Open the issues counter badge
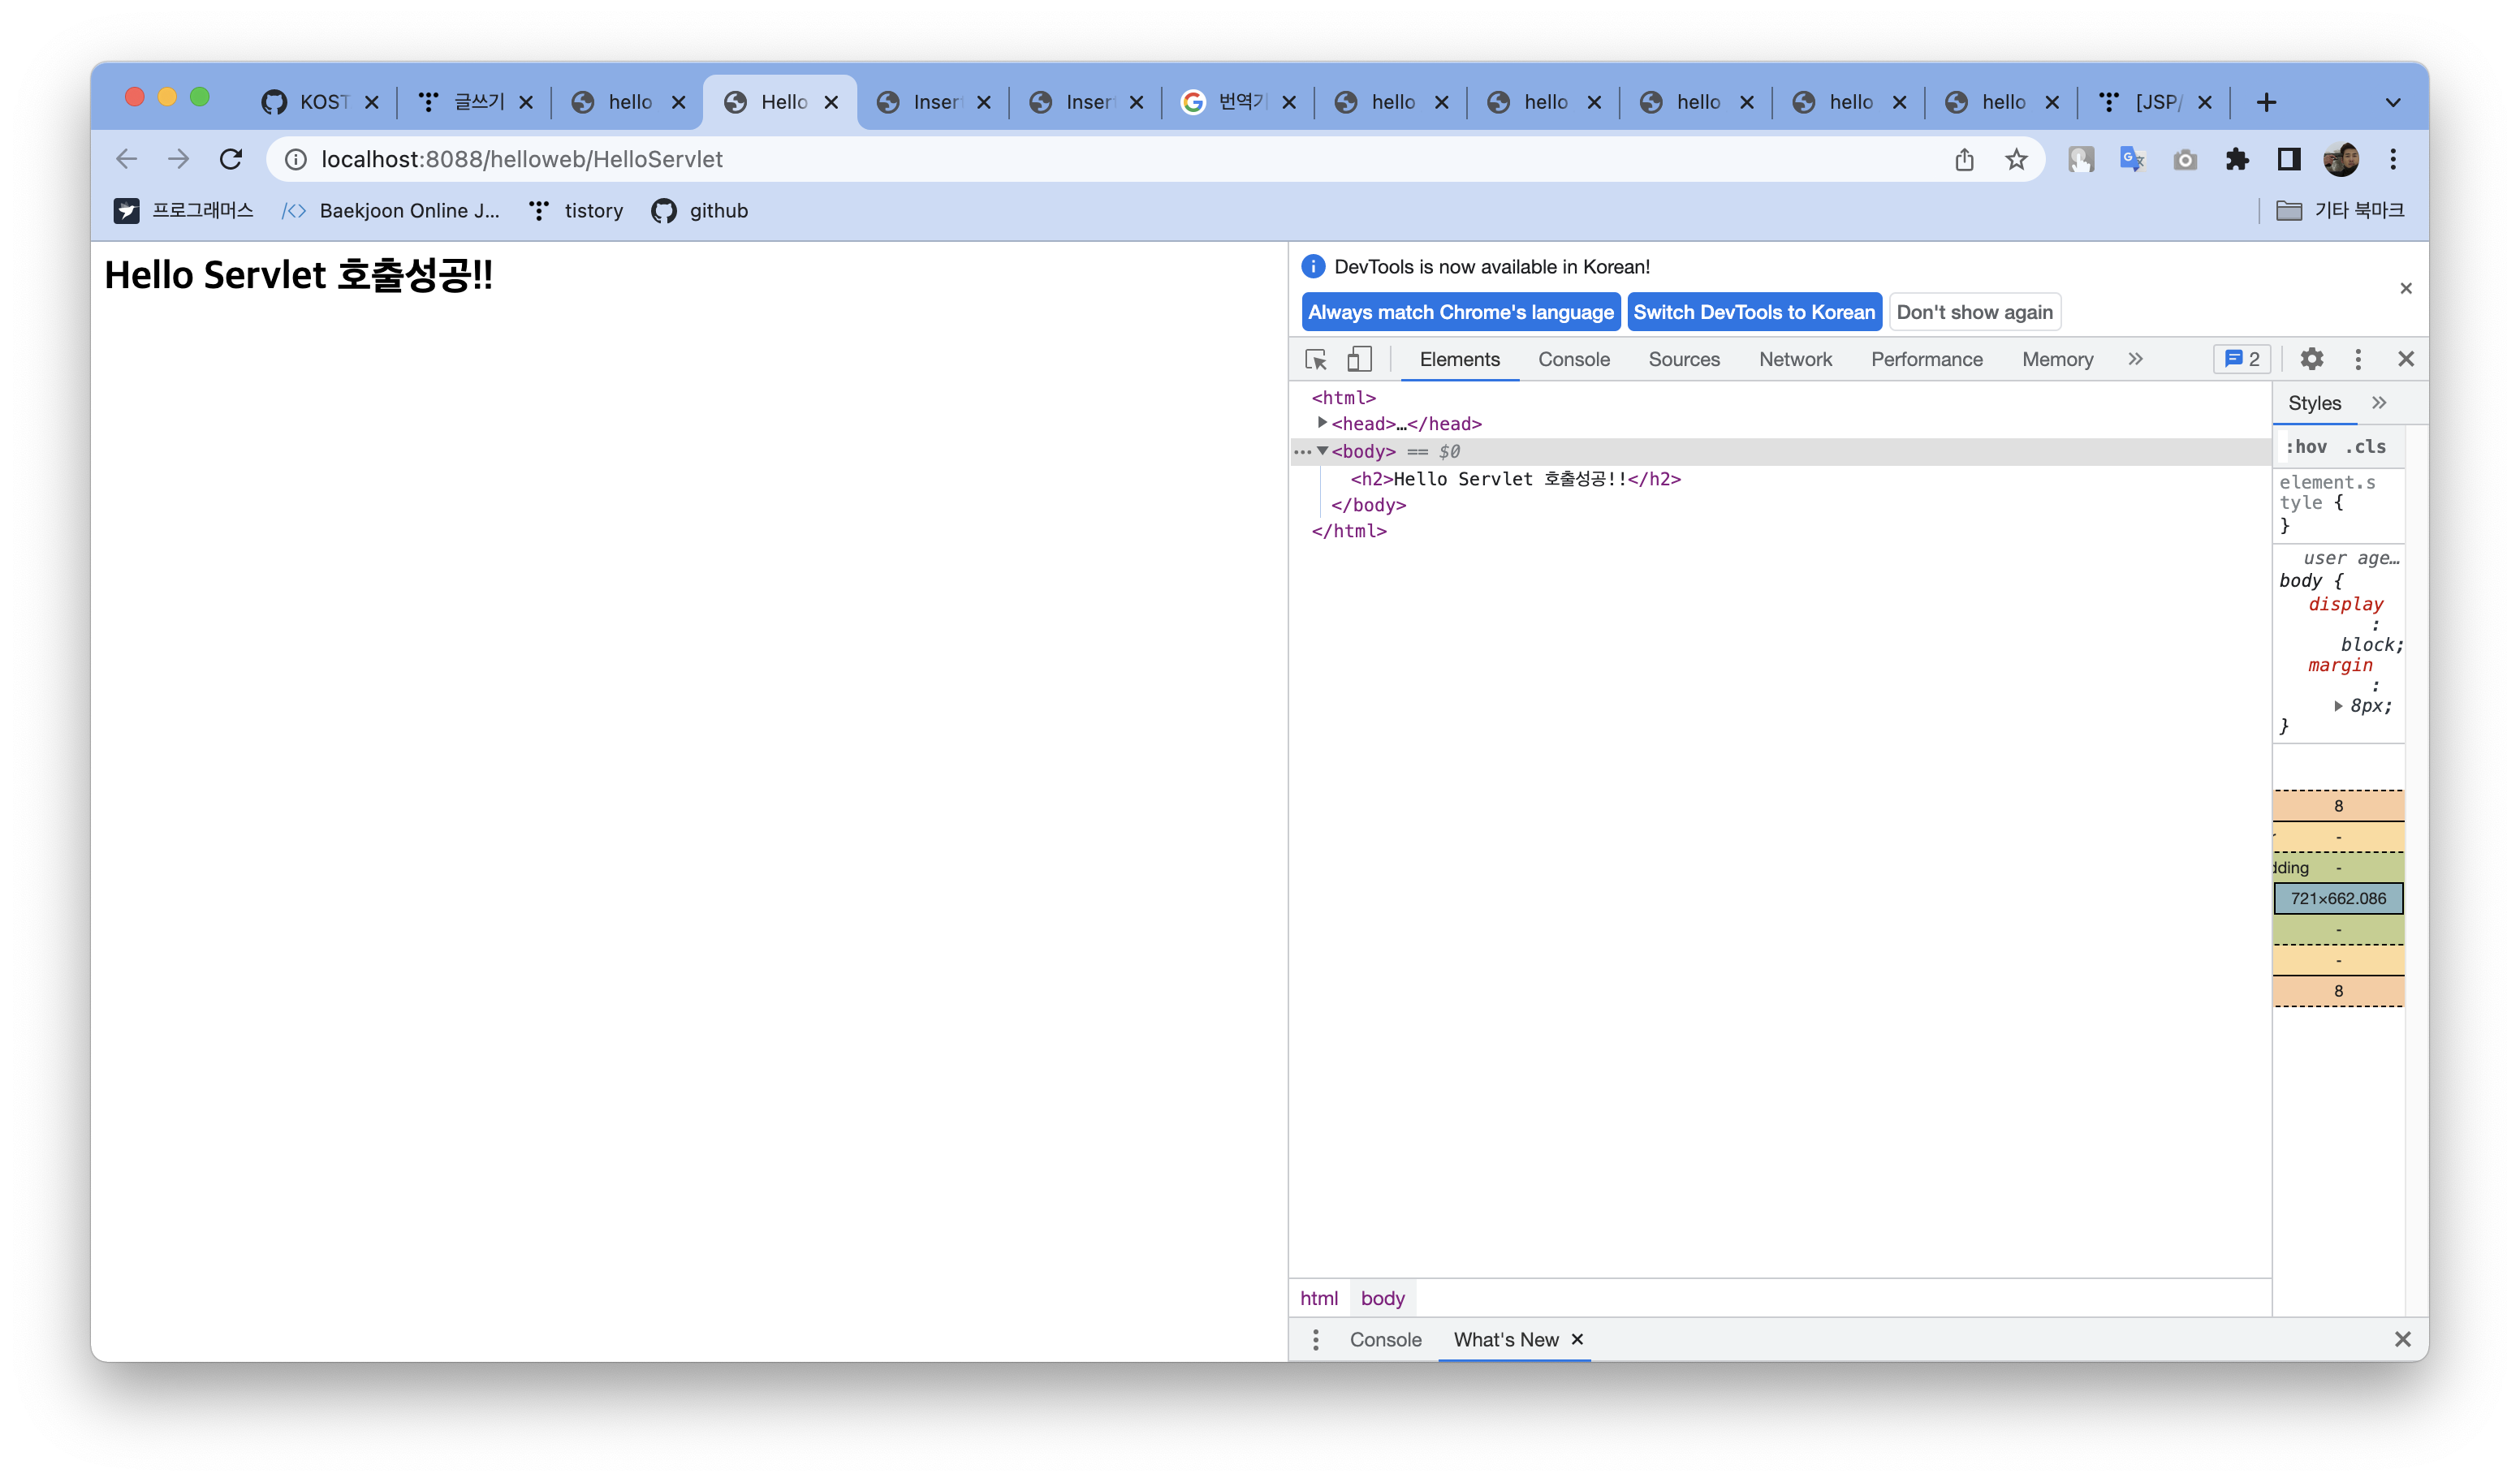 2242,359
